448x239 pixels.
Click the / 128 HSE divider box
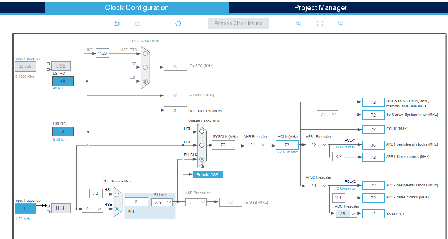click(102, 53)
